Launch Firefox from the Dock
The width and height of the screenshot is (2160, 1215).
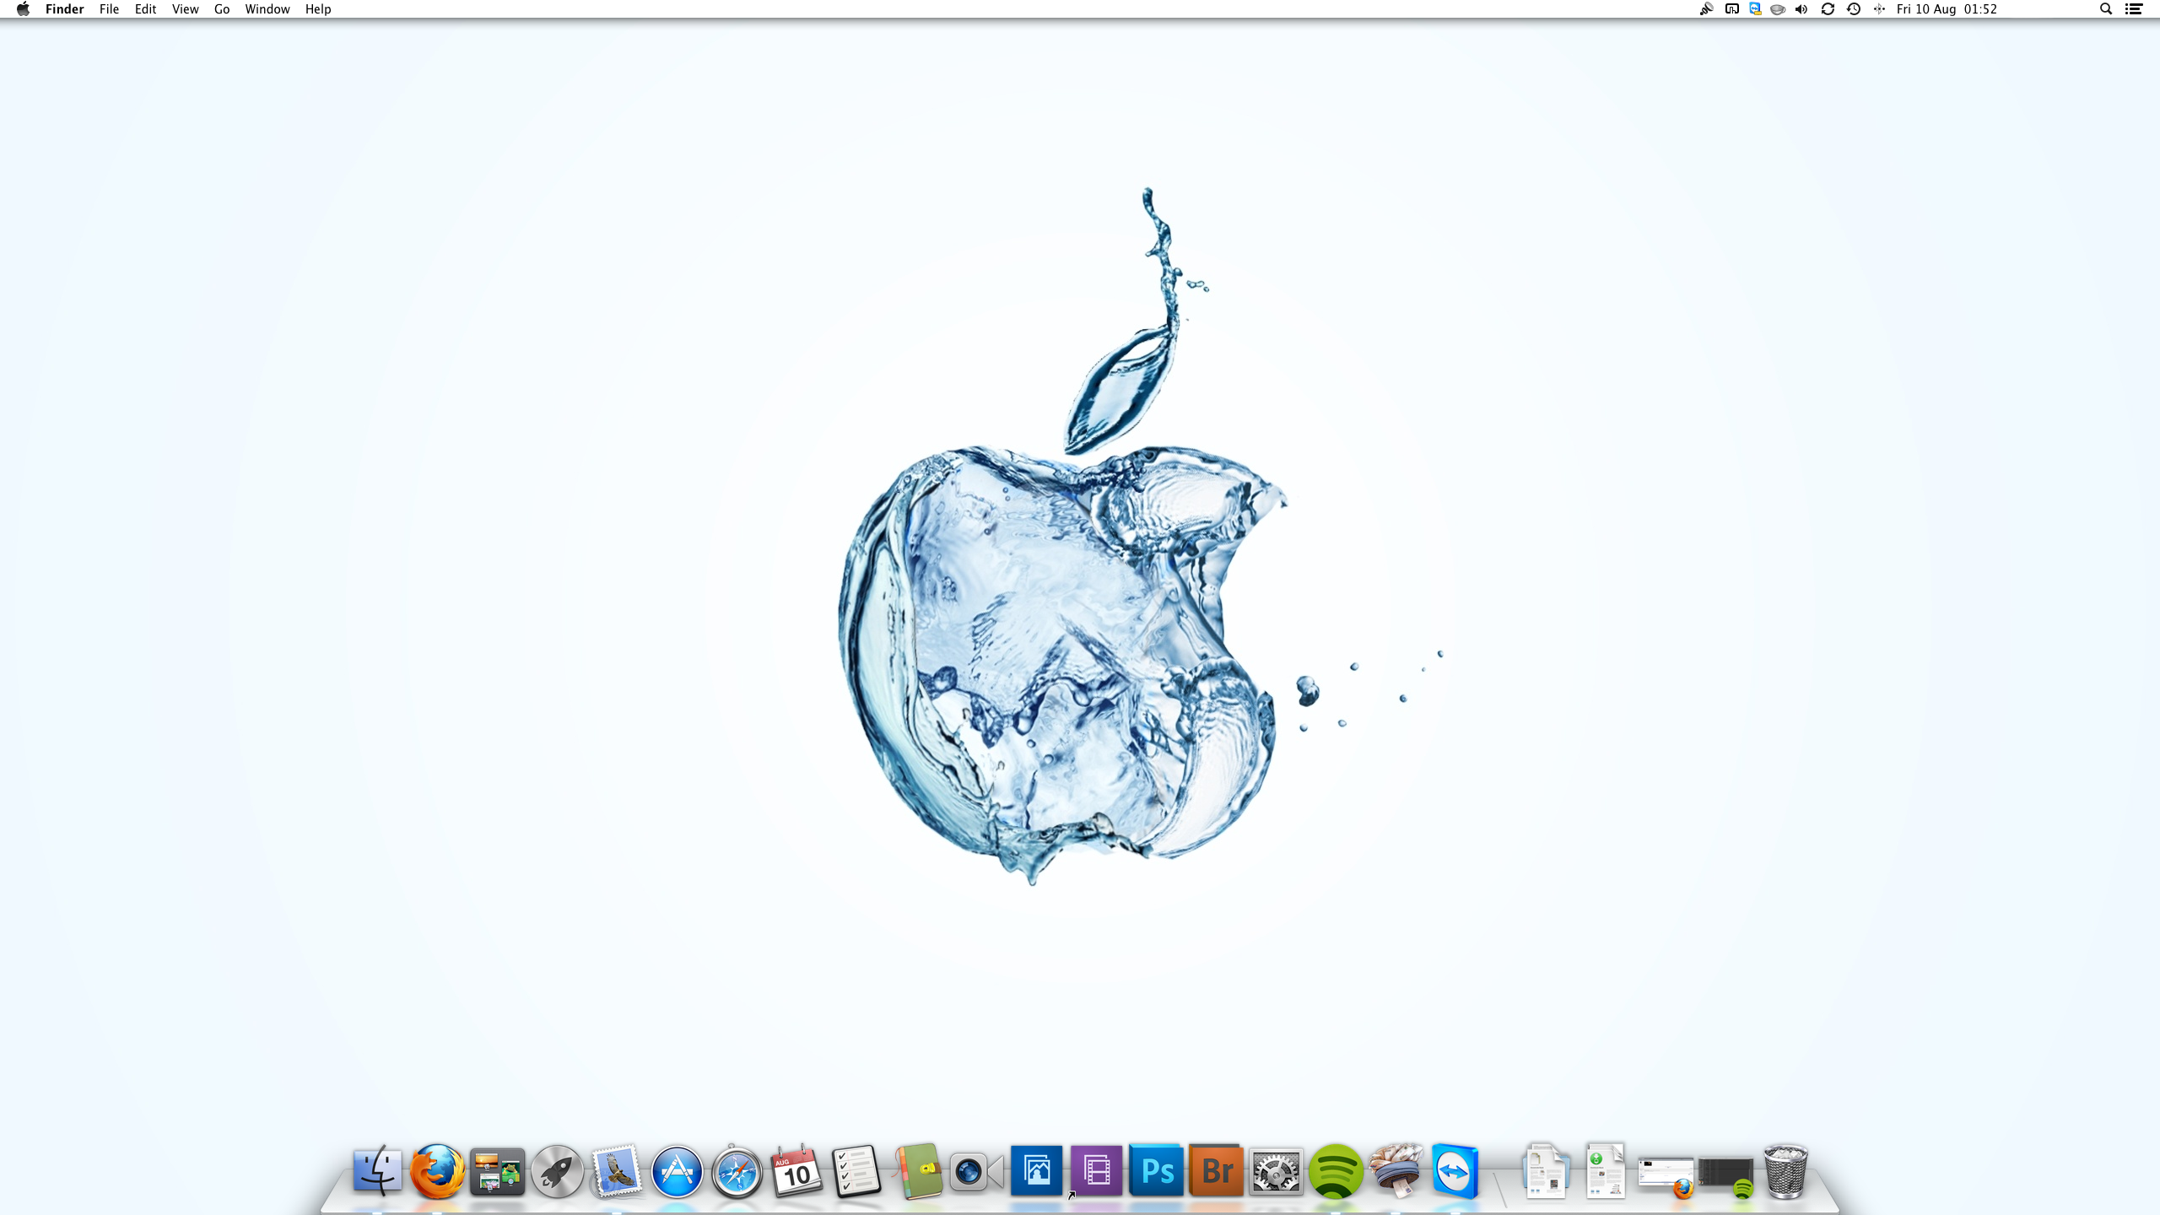437,1170
